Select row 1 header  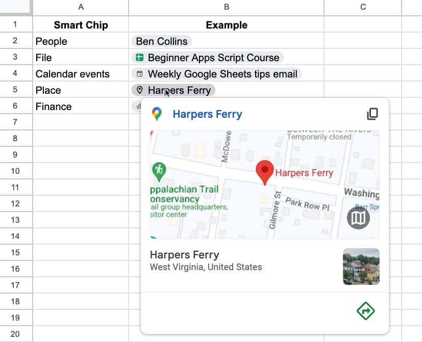[x=16, y=24]
